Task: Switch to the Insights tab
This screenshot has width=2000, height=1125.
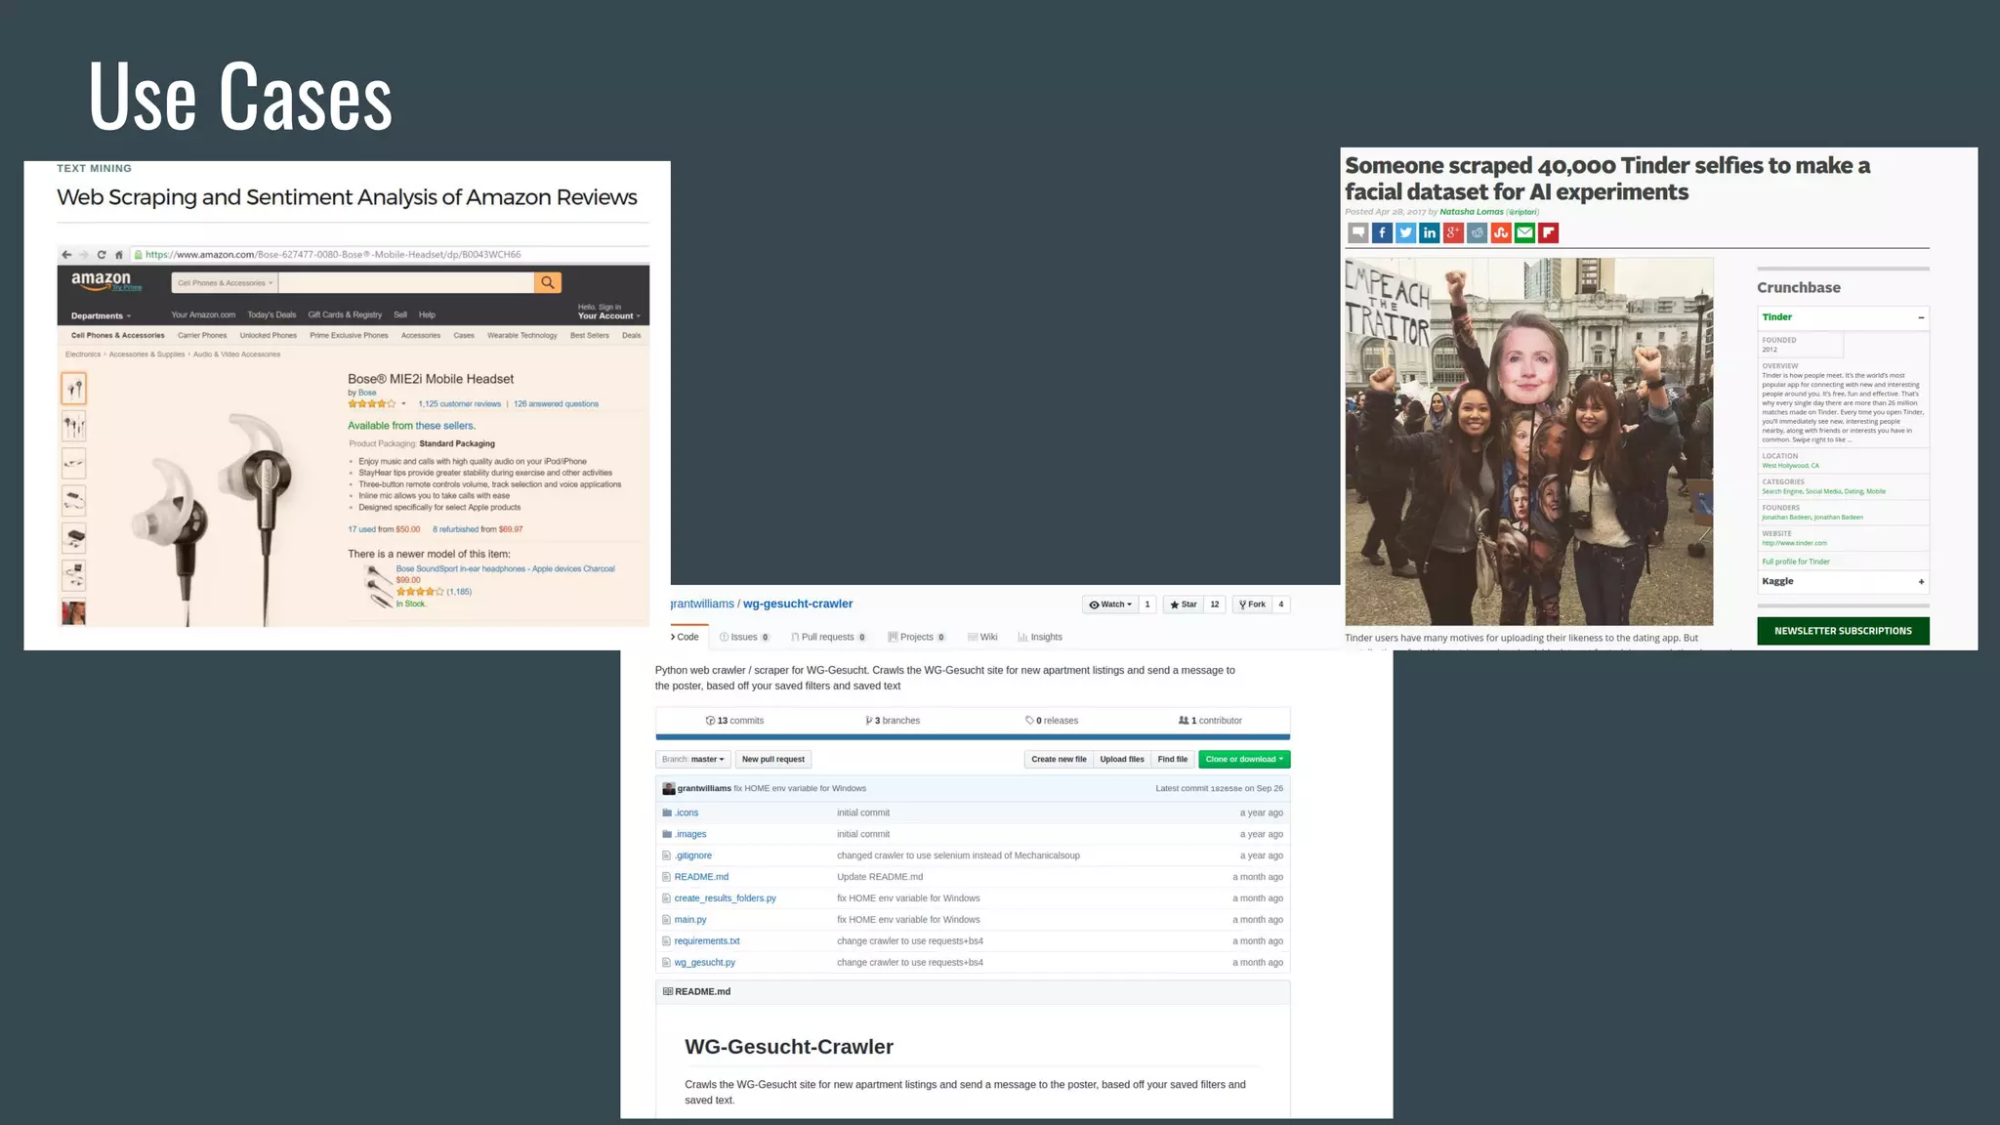Action: (x=1040, y=637)
